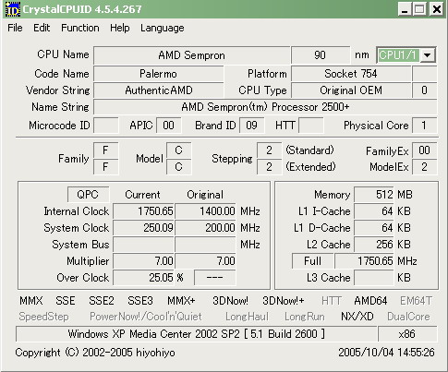448x372 pixels.
Task: Minimize the CrystalCPUID window
Action: pyautogui.click(x=405, y=9)
